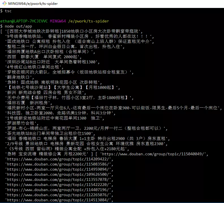This screenshot has width=224, height=203.
Task: Click the line starting '2/9号线 景田地铁口'
Action: (86, 144)
